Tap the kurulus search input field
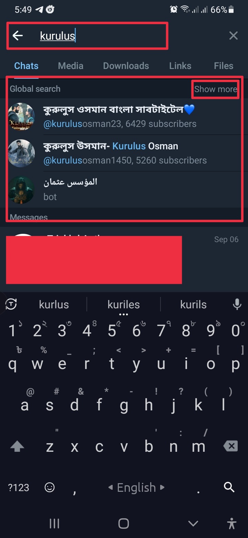Viewport: 248px width, 538px height. [x=87, y=36]
